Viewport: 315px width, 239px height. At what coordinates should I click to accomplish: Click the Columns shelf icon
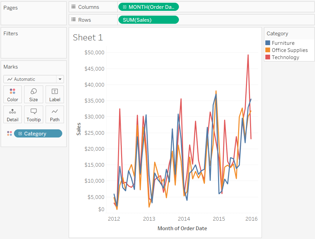coord(73,7)
